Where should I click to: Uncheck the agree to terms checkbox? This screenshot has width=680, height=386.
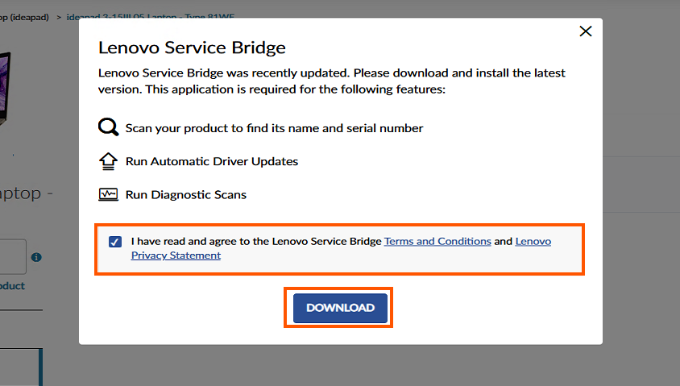coord(115,242)
